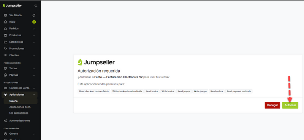This screenshot has height=140, width=304.
Task: Click the Read orders permission tag
Action: 217,91
